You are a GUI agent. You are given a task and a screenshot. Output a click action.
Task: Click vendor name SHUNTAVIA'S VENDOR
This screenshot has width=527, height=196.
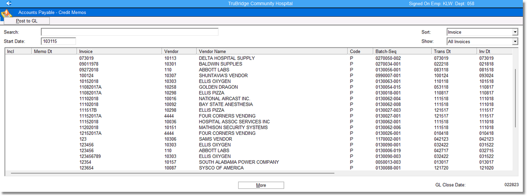223,76
